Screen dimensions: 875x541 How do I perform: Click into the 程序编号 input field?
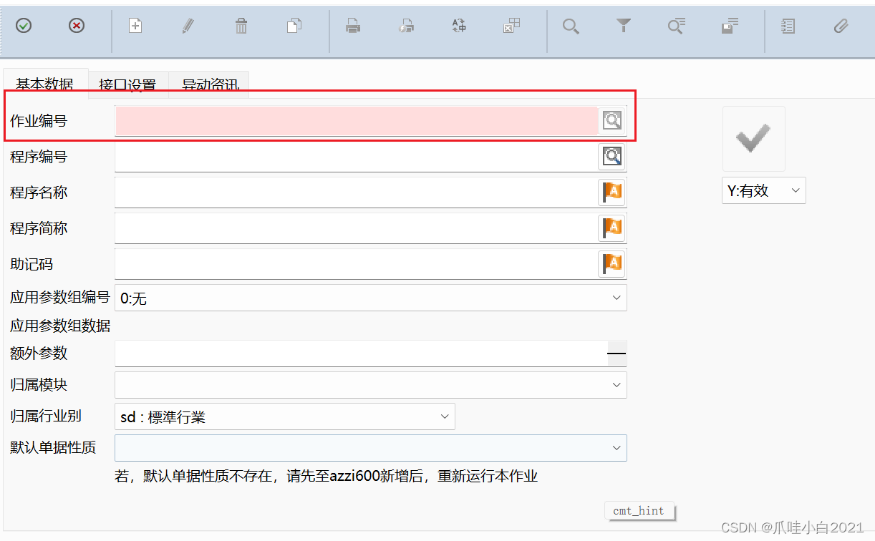click(x=356, y=156)
